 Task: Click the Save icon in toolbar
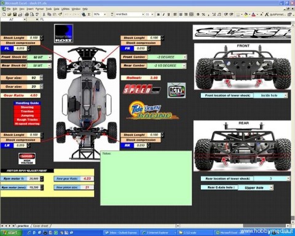click(15, 14)
